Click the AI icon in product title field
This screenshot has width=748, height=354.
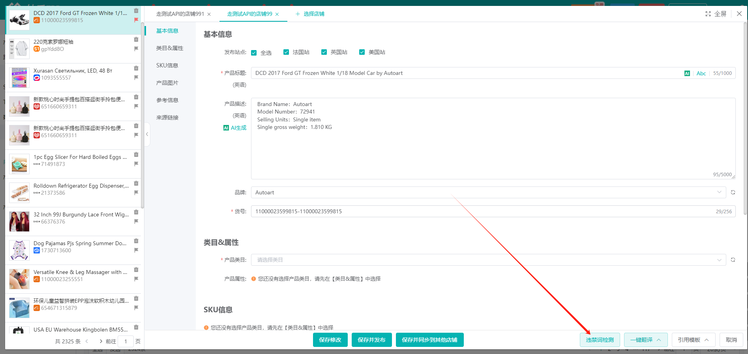[x=687, y=73]
